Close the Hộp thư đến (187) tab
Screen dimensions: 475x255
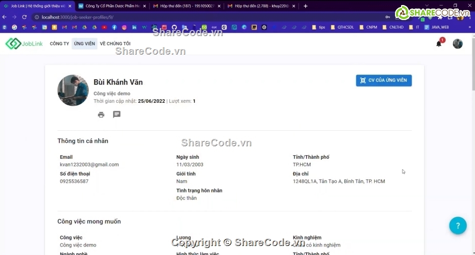219,6
